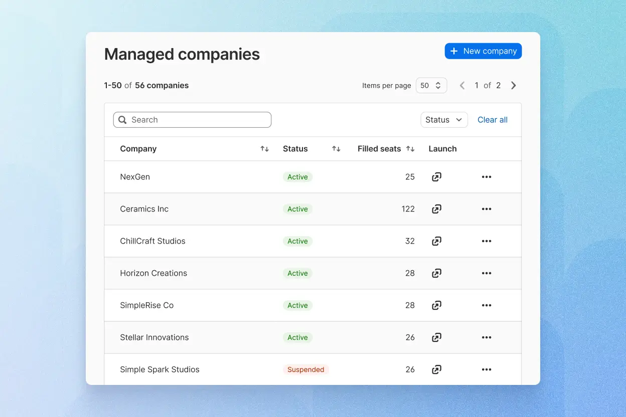Click NexGen's Active status badge

297,177
